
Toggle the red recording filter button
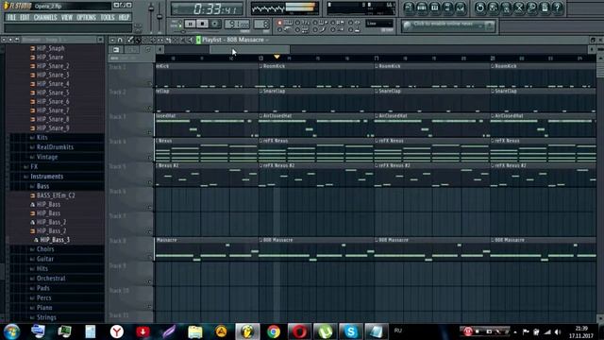pyautogui.click(x=280, y=23)
